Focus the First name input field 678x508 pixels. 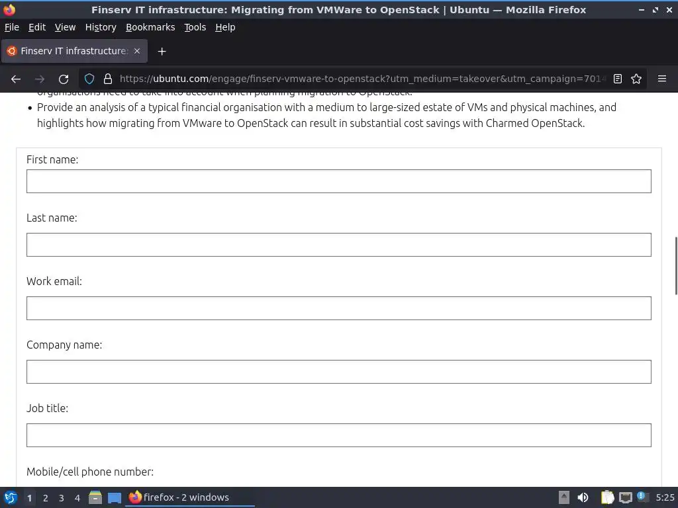[x=338, y=181]
